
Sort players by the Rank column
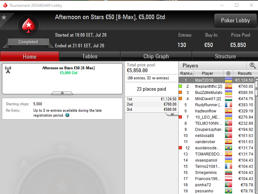pyautogui.click(x=186, y=73)
